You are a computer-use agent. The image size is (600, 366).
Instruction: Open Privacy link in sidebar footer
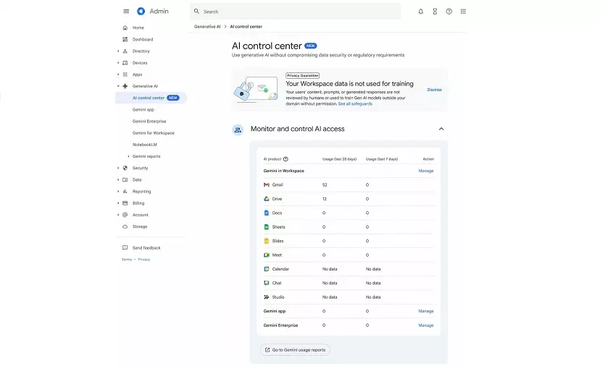coord(144,260)
